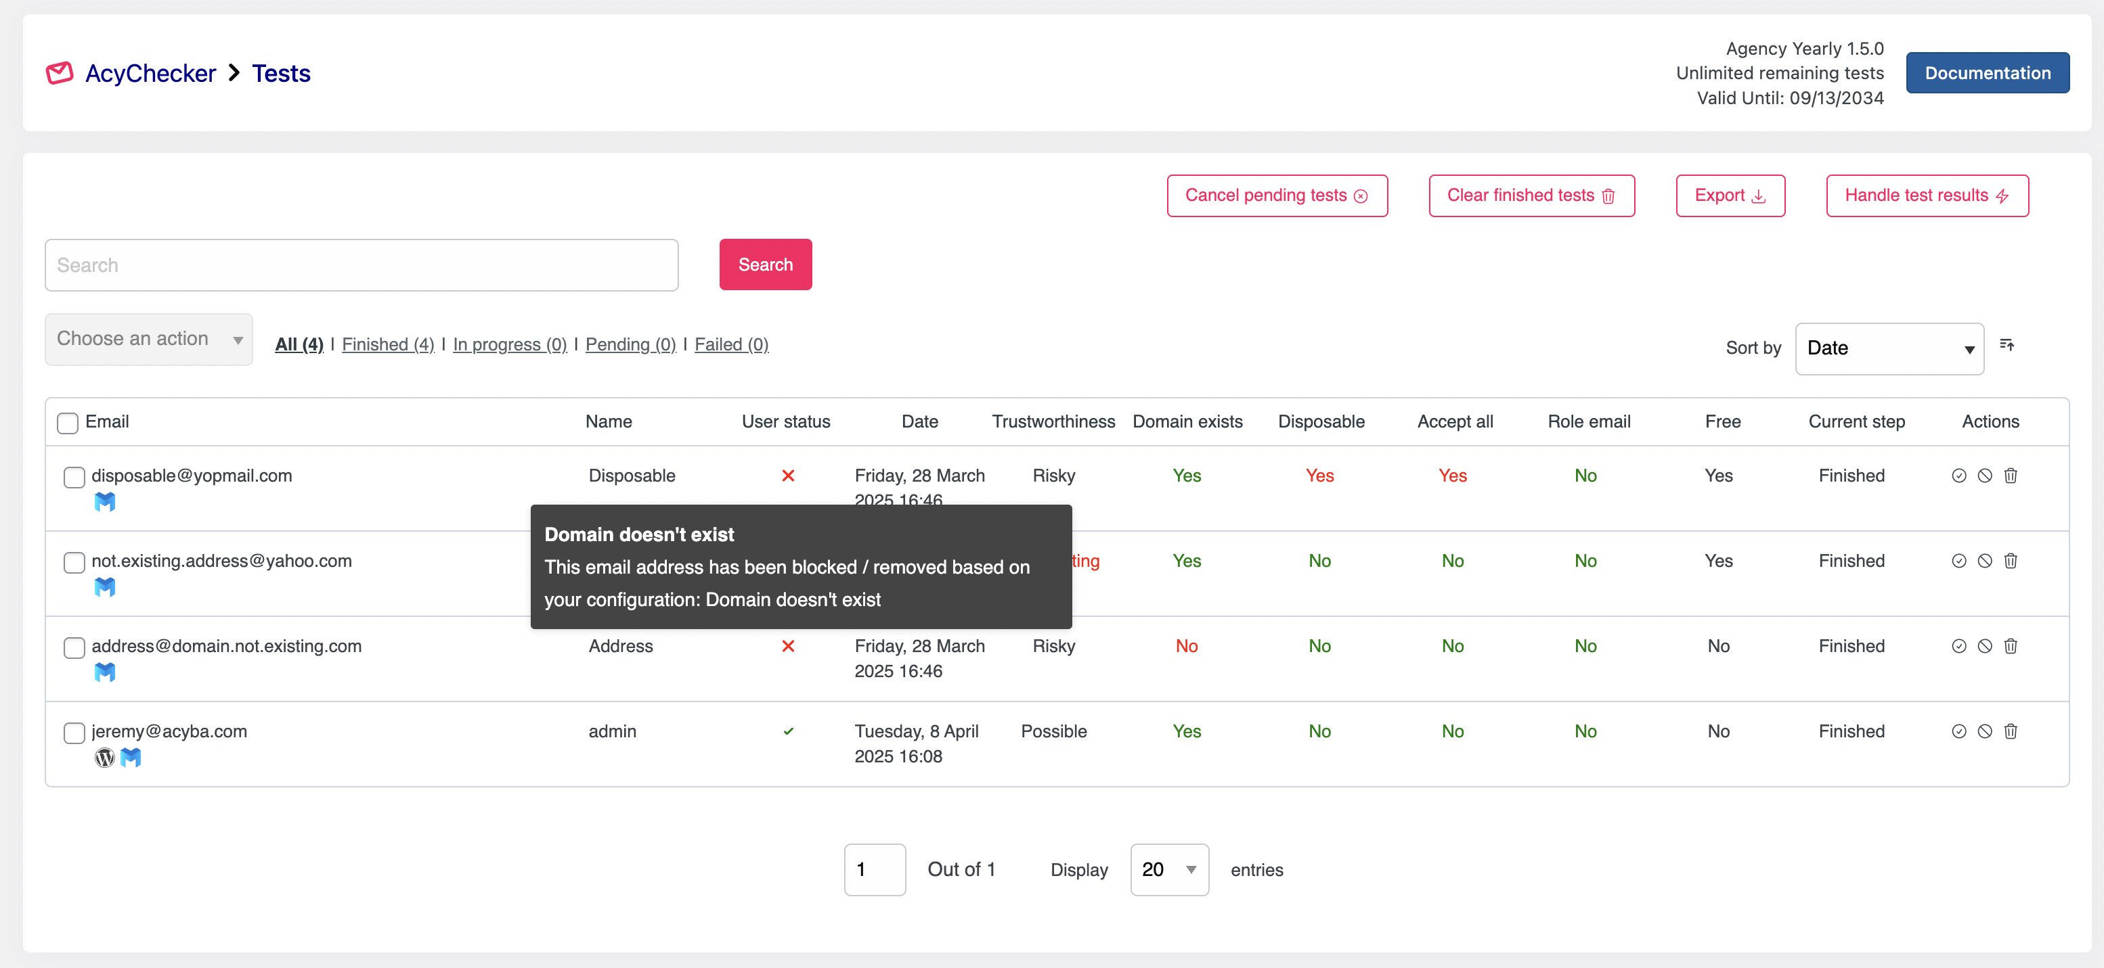Click the Disposable column header

coord(1321,422)
